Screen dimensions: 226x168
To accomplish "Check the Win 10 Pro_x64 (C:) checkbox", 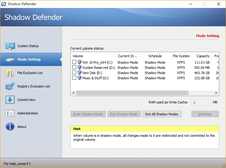I will coord(74,62).
